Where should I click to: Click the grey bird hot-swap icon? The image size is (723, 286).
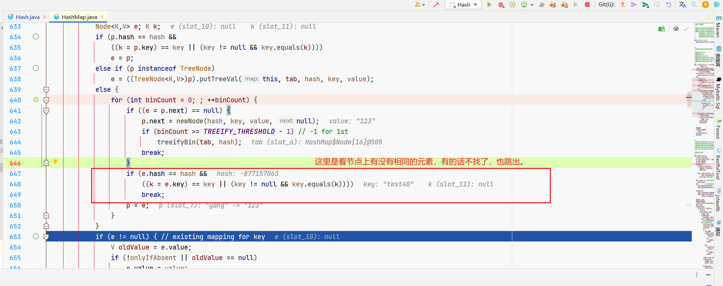542,5
